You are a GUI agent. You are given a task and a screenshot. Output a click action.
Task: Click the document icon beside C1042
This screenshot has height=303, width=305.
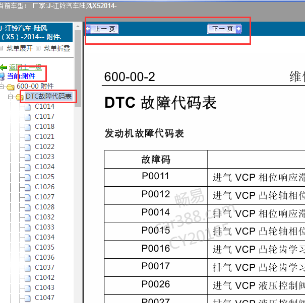coord(27,278)
